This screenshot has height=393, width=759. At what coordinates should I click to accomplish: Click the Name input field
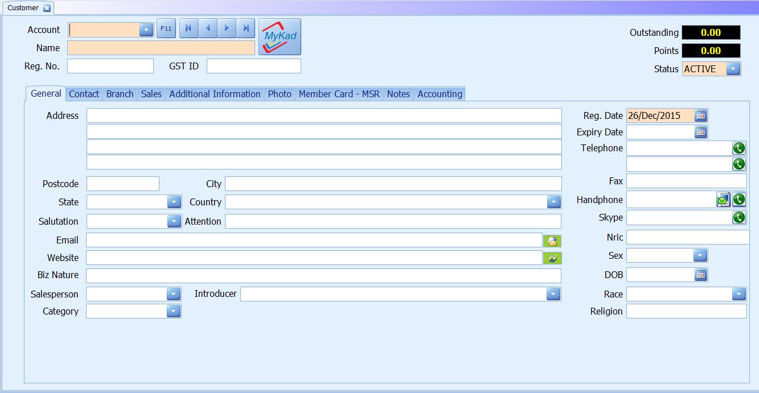click(161, 48)
